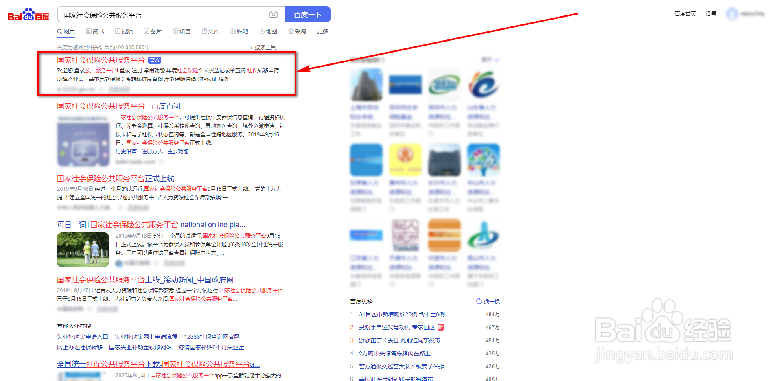Open hot topic 警方通报交巡警大队长被妻子举报
The image size is (775, 381).
pos(402,366)
